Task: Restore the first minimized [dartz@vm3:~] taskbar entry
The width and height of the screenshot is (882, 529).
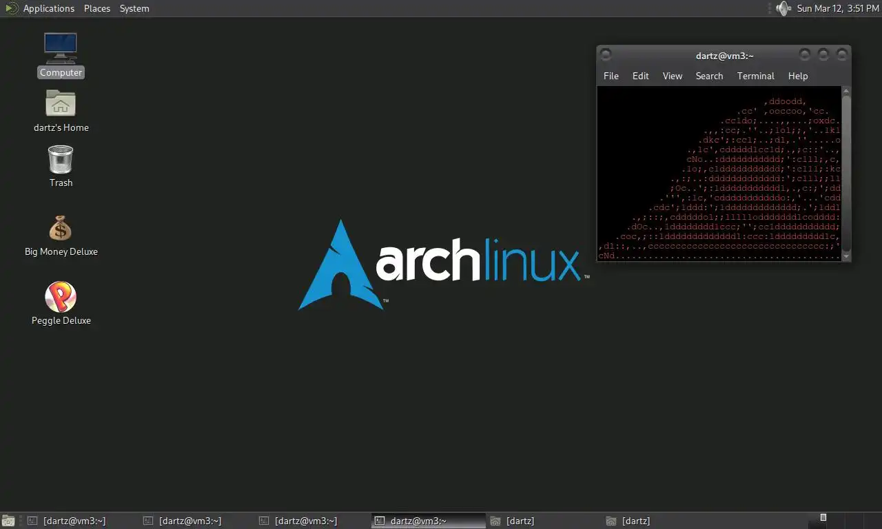Action: tap(81, 521)
